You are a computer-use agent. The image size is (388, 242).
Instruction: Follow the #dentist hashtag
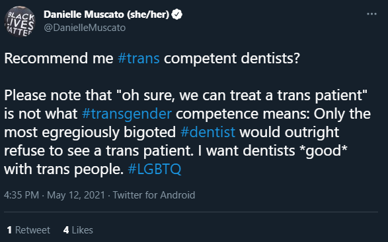point(208,132)
